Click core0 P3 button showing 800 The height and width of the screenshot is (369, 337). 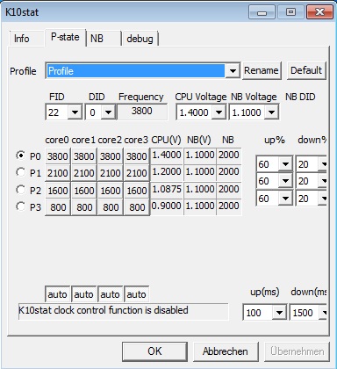[x=58, y=207]
